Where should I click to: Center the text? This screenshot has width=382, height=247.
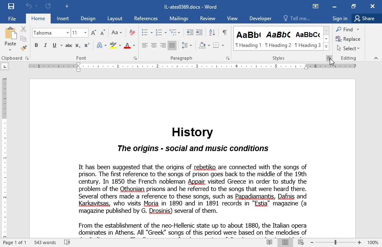(x=154, y=45)
